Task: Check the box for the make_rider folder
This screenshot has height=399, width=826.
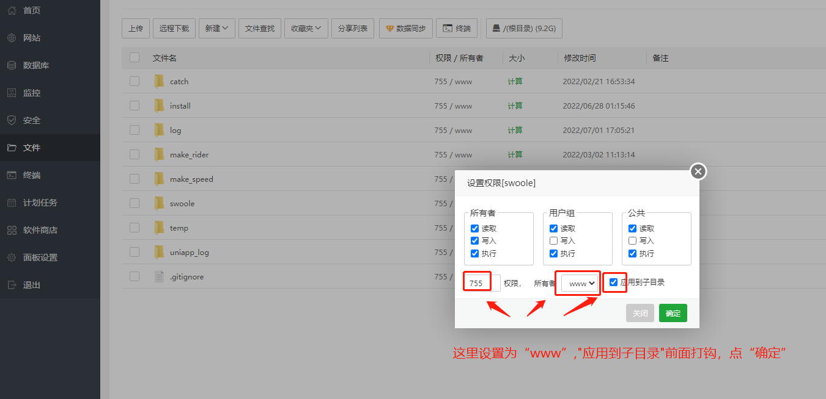Action: [x=135, y=154]
